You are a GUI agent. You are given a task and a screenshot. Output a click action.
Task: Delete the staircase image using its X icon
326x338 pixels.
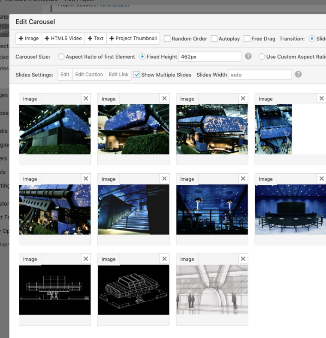click(x=164, y=179)
